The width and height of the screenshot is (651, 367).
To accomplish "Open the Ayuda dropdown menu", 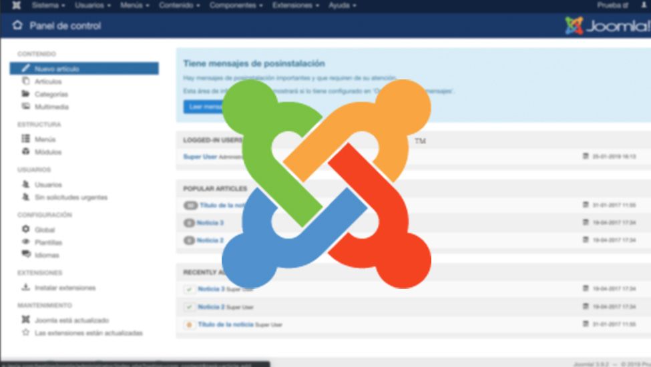I will pyautogui.click(x=343, y=5).
